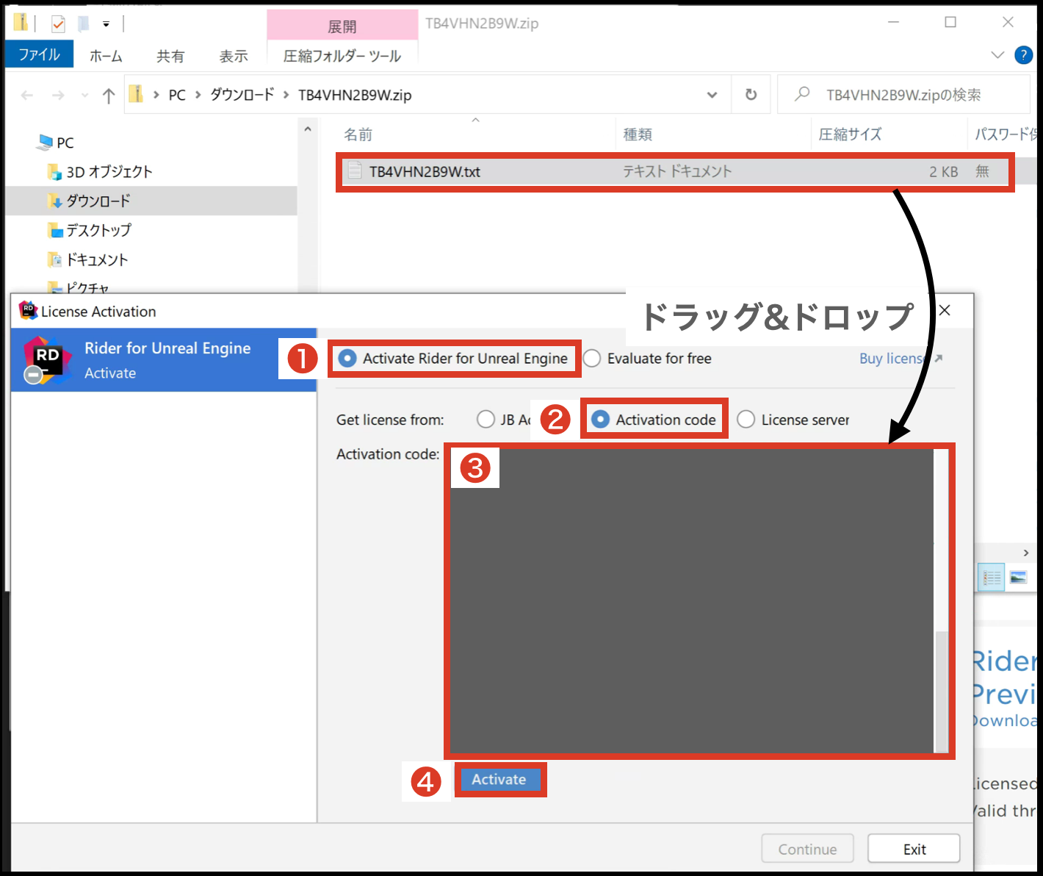Switch Explorer to details view icon

[992, 578]
